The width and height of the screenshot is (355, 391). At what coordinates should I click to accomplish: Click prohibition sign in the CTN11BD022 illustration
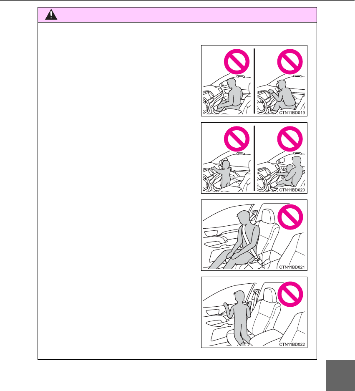pyautogui.click(x=290, y=294)
